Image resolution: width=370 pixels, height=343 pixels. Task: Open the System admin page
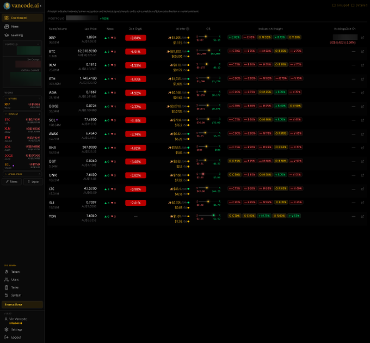click(22, 295)
